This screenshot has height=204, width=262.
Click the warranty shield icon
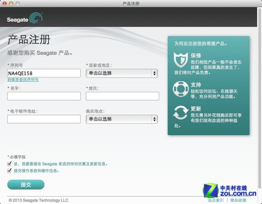click(x=181, y=60)
